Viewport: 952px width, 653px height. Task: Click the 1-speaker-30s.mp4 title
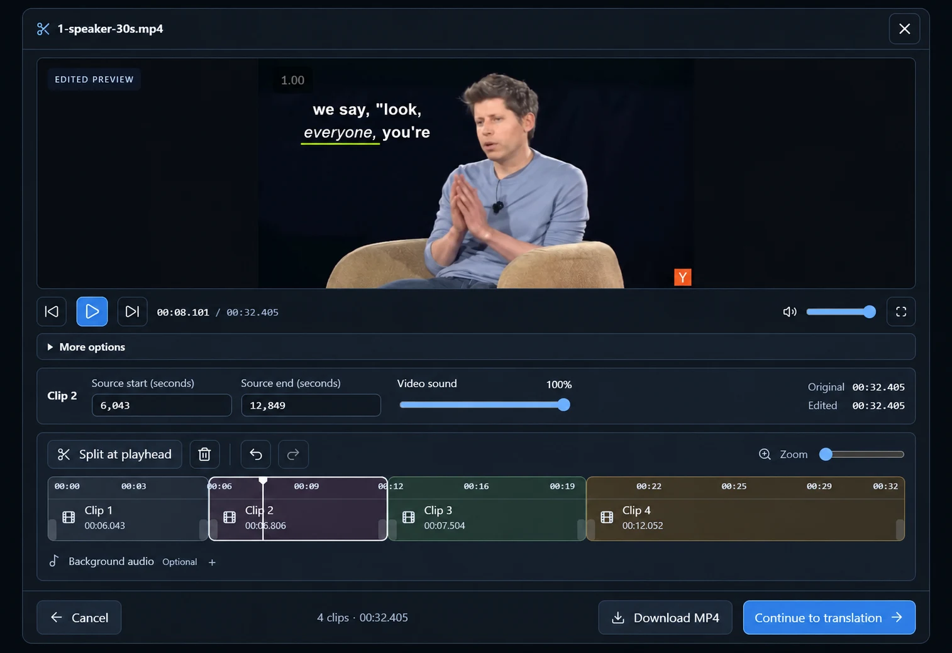(x=110, y=29)
